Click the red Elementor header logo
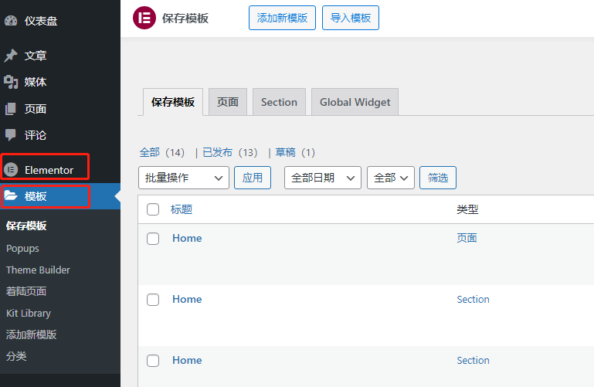The image size is (594, 387). click(143, 18)
